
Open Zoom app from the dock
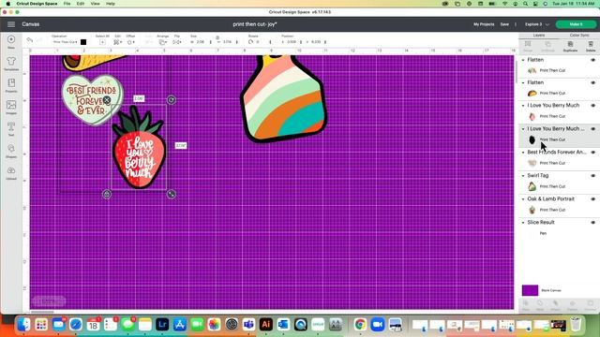click(x=377, y=325)
